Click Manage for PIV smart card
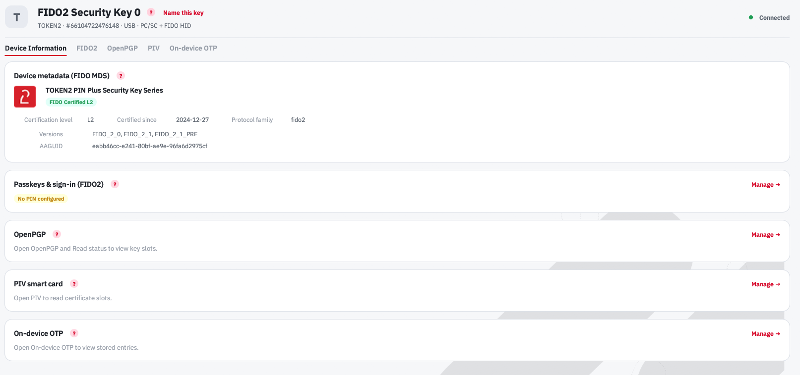 766,284
